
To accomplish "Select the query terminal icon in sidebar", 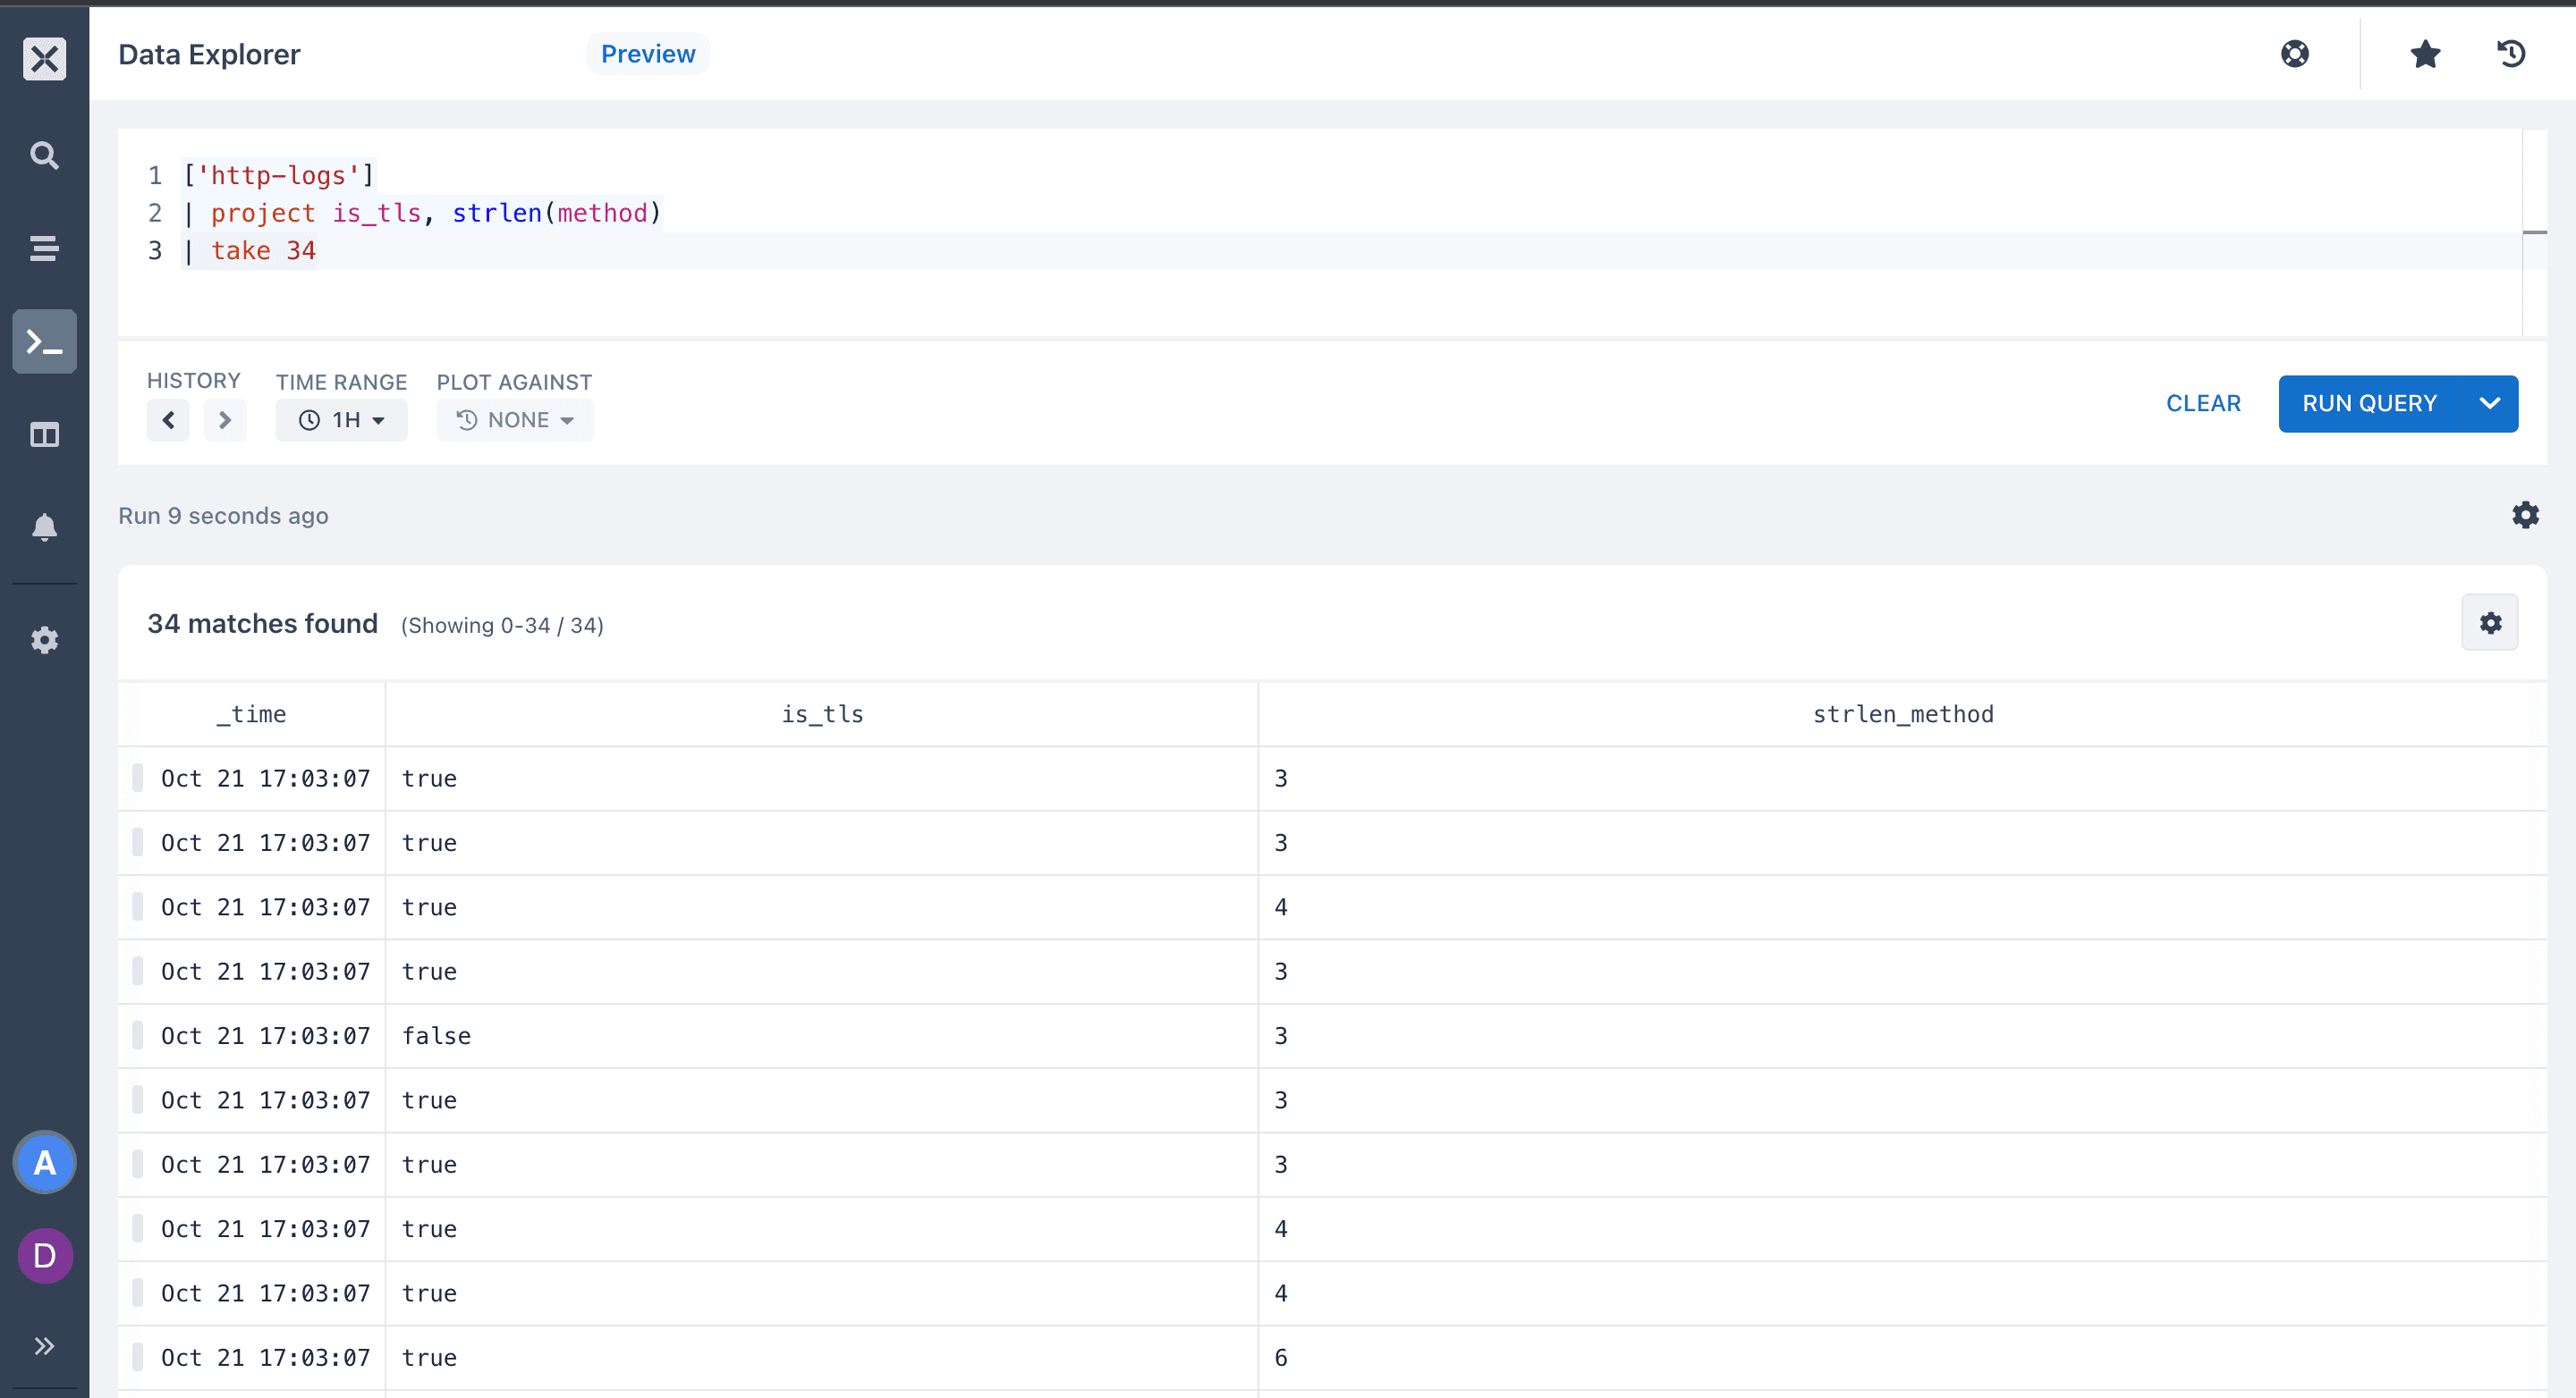I will pyautogui.click(x=44, y=341).
